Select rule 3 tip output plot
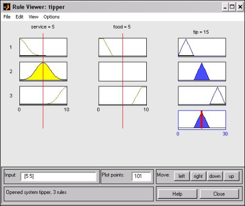Viewport: 245px width, 206px height. 202,95
